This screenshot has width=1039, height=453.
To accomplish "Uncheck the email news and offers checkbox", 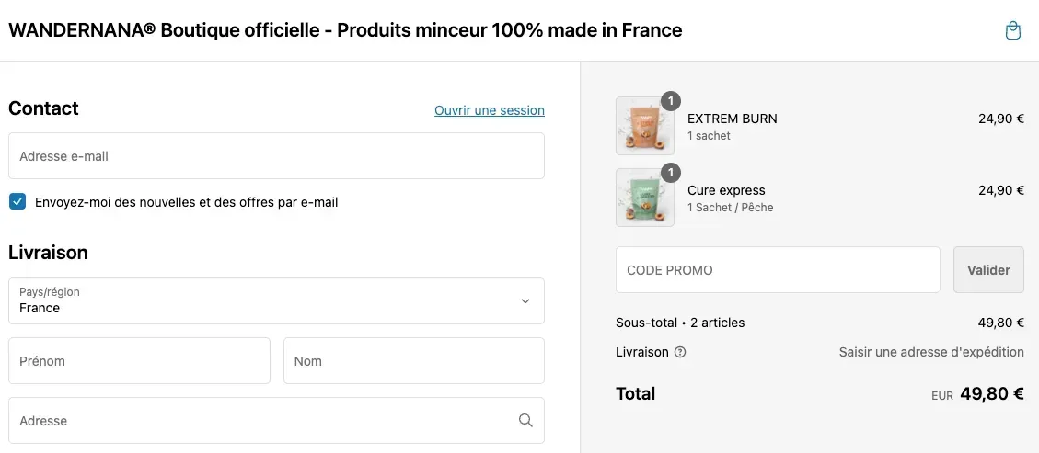I will coord(17,202).
